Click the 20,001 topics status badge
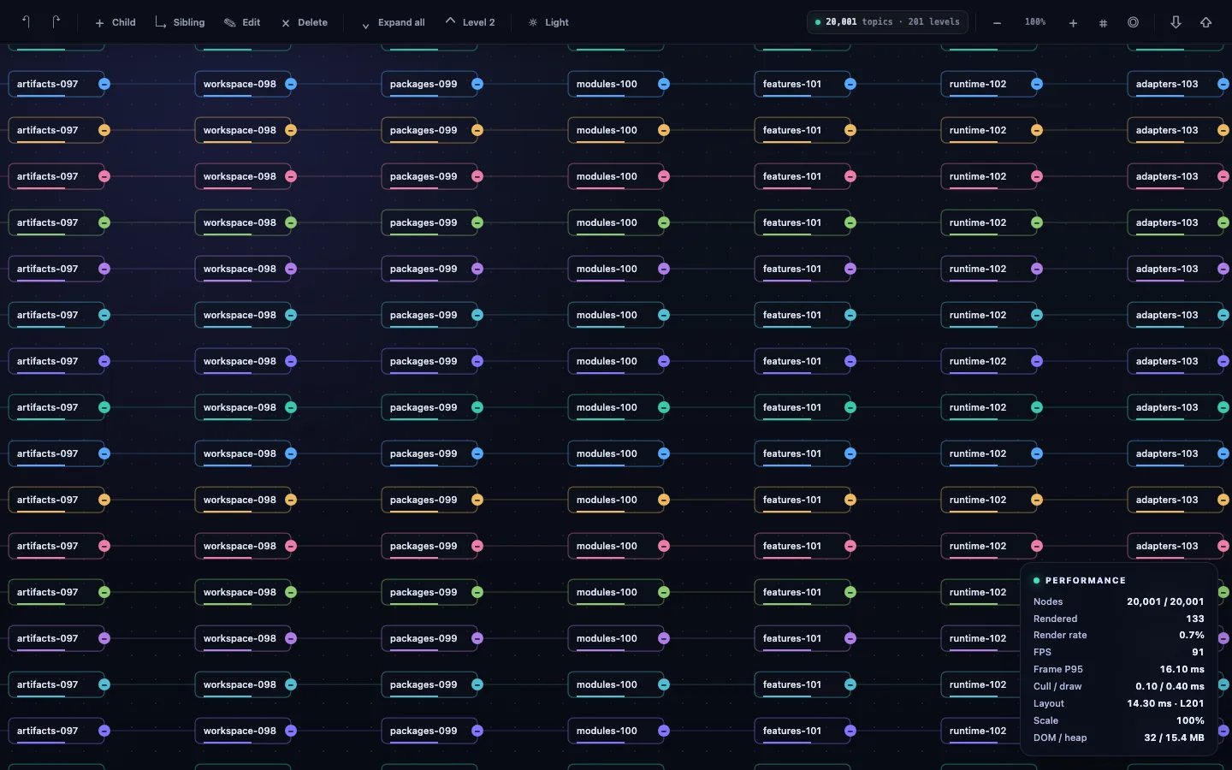1232x770 pixels. point(887,22)
